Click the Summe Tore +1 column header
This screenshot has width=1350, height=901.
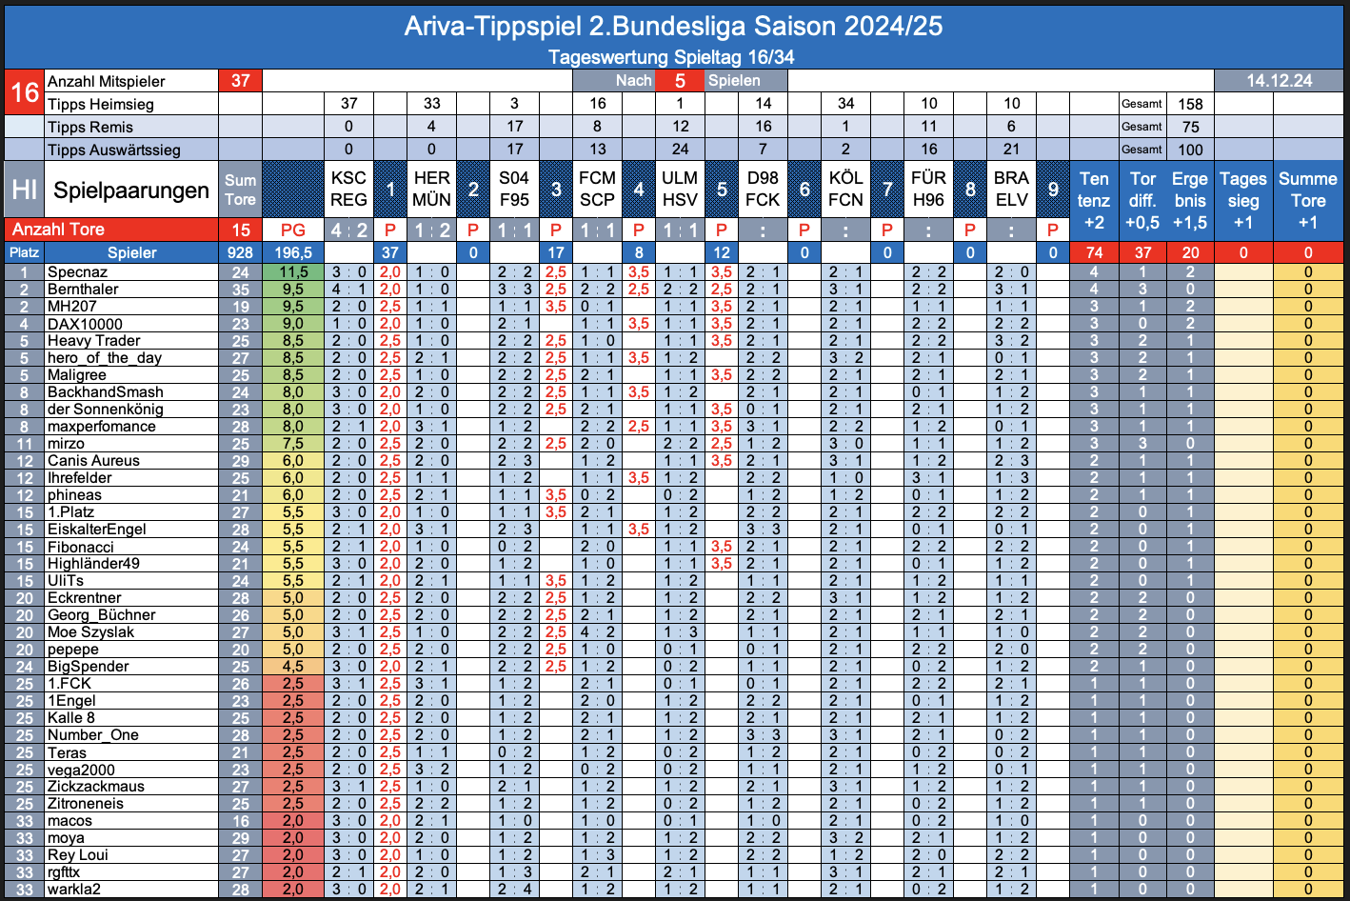tap(1308, 200)
